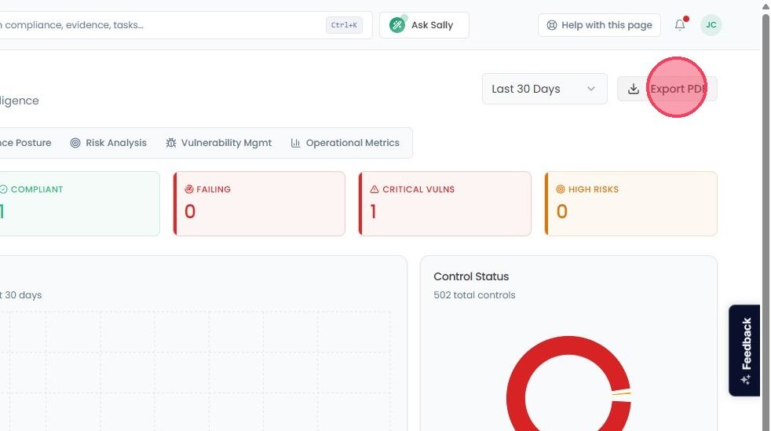Open the notifications bell

click(680, 24)
